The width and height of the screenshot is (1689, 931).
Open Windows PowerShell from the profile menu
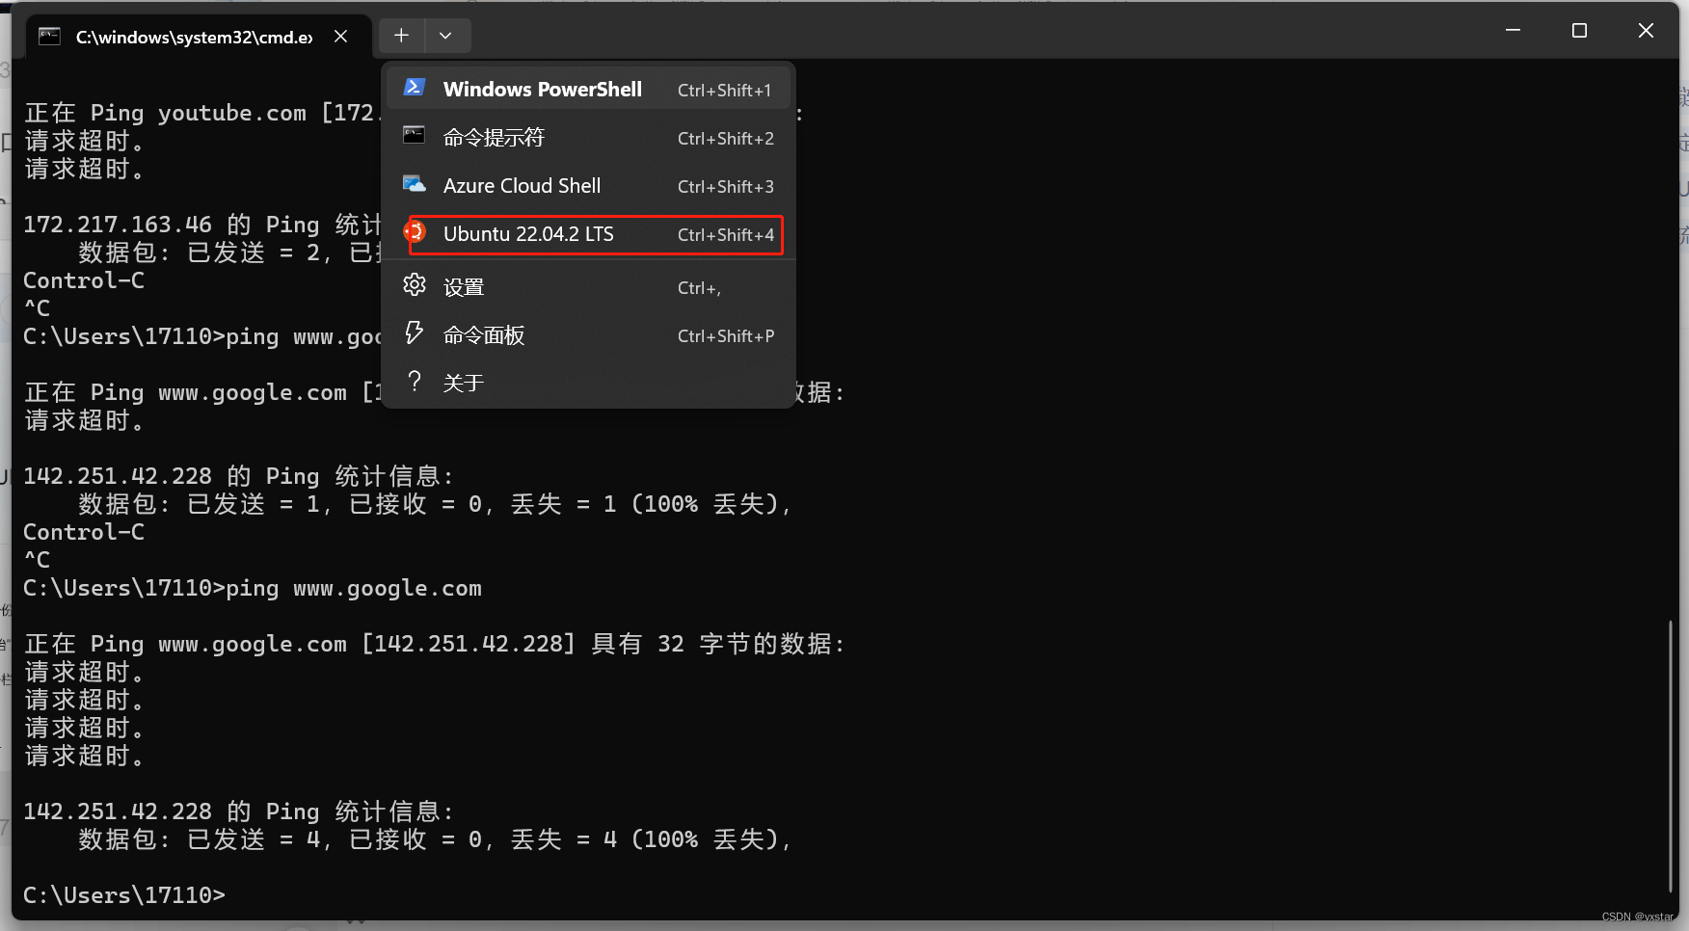(542, 89)
